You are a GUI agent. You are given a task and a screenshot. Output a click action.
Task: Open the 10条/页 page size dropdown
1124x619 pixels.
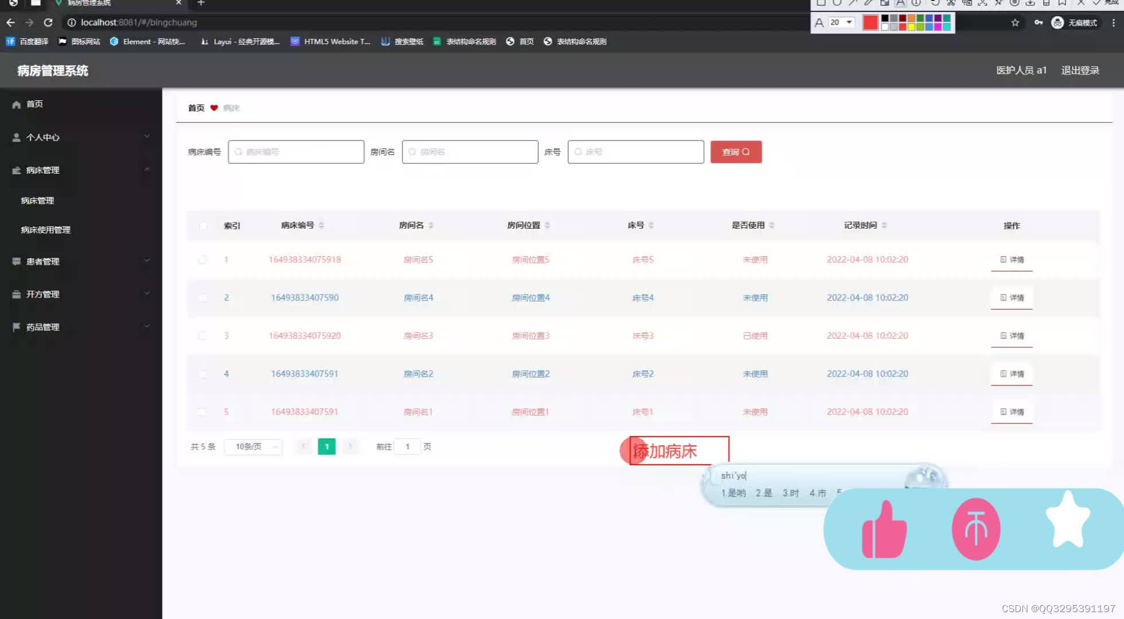click(x=252, y=446)
